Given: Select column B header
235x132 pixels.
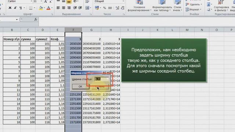Looking at the screenshot, I should (x=12, y=30).
